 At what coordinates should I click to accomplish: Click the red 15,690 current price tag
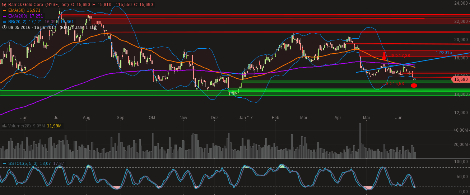(x=460, y=79)
